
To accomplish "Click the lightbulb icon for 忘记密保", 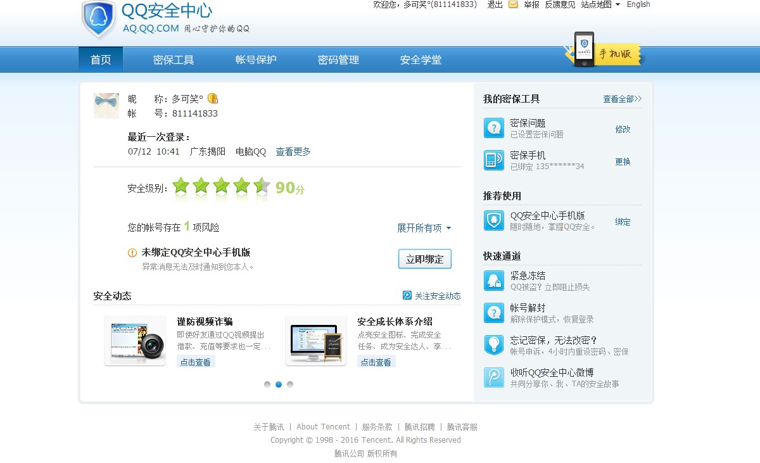I will coord(494,345).
